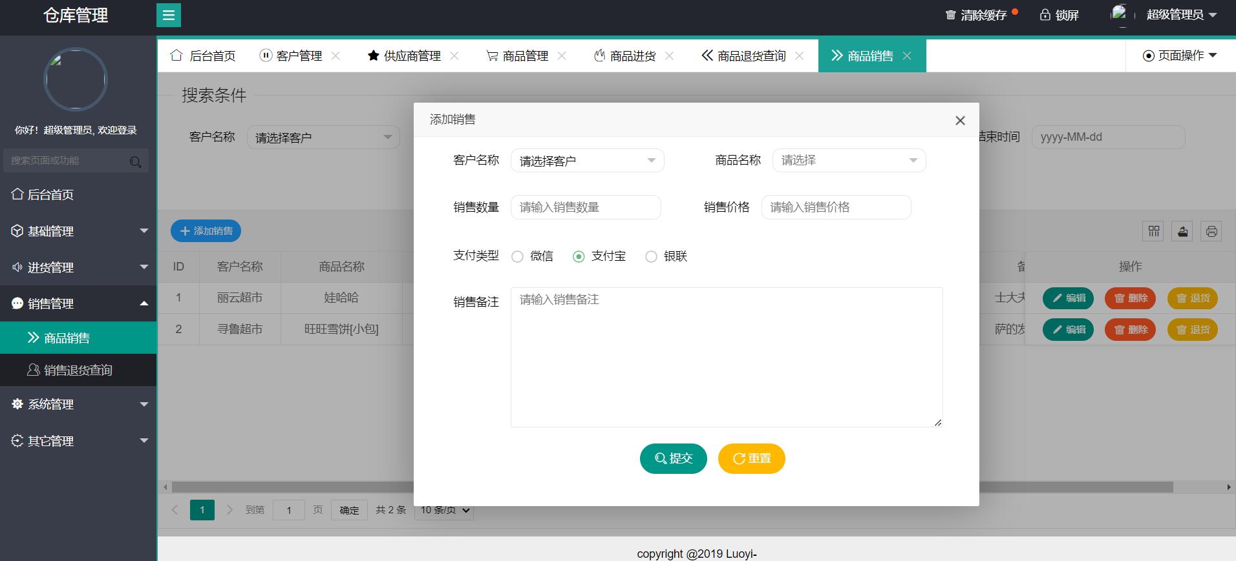This screenshot has height=561, width=1236.
Task: Open 销售退货查询 in the sidebar
Action: (78, 370)
